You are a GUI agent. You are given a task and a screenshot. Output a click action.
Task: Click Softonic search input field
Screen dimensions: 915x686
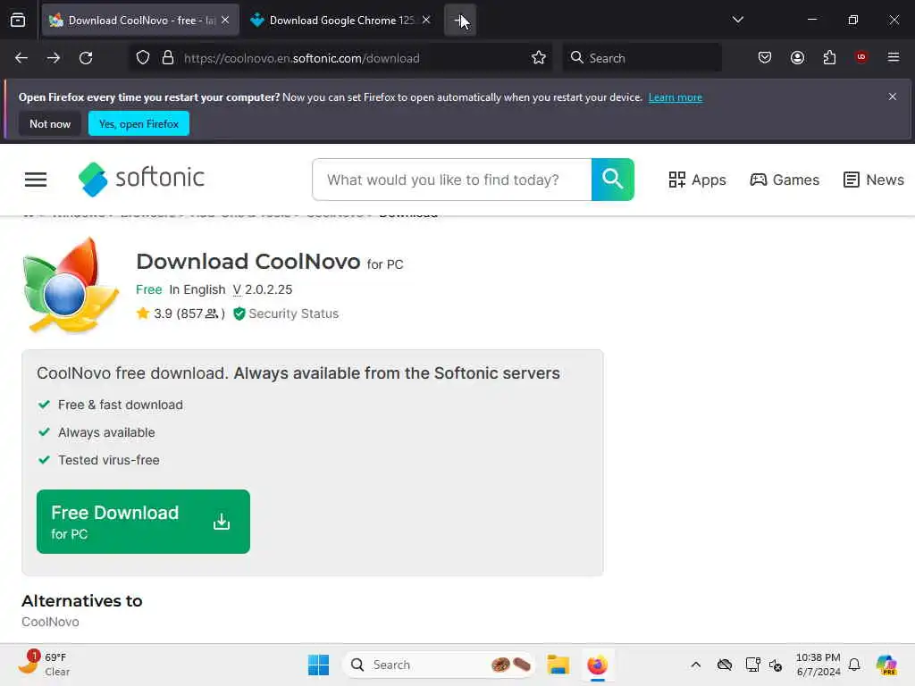[452, 180]
